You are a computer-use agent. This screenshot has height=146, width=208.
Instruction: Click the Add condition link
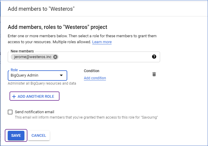[x=95, y=78]
